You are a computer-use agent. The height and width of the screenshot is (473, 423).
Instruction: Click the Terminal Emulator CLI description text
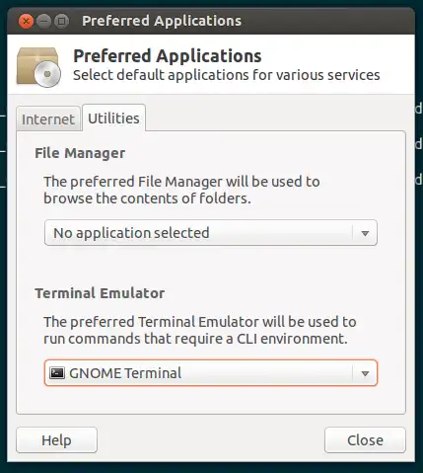click(x=200, y=330)
